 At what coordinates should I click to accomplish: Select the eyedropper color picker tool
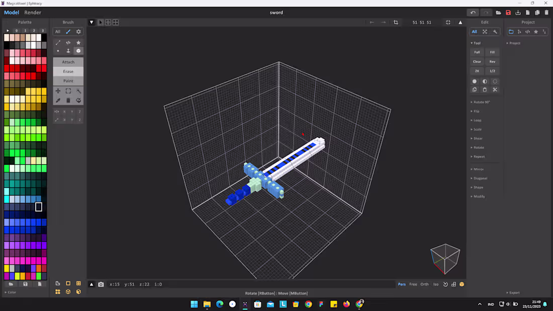pos(58,100)
